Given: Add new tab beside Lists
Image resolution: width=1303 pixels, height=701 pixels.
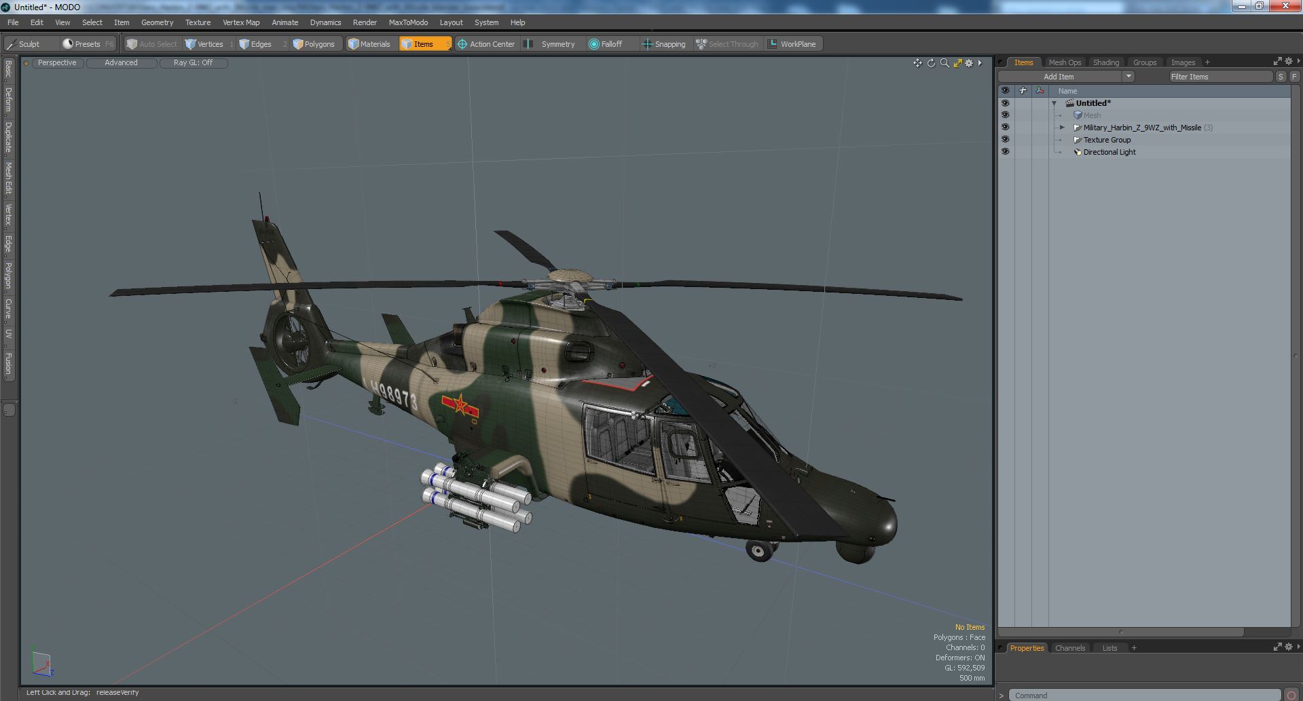Looking at the screenshot, I should pos(1134,648).
